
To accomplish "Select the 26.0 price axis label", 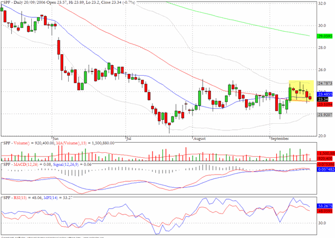I will click(x=322, y=70).
